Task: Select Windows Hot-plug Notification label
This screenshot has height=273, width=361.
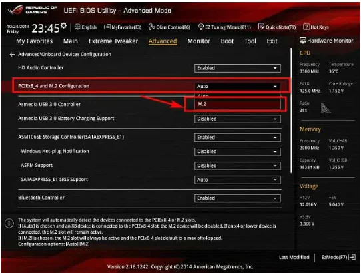Action: click(x=55, y=151)
